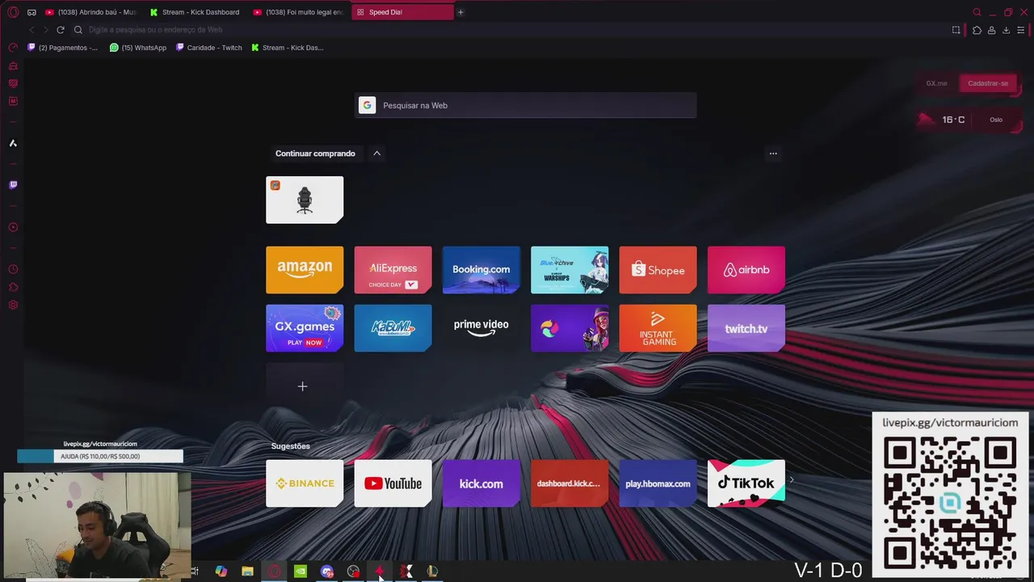Image resolution: width=1034 pixels, height=582 pixels.
Task: Open the GX.games speed dial tile
Action: pyautogui.click(x=305, y=328)
